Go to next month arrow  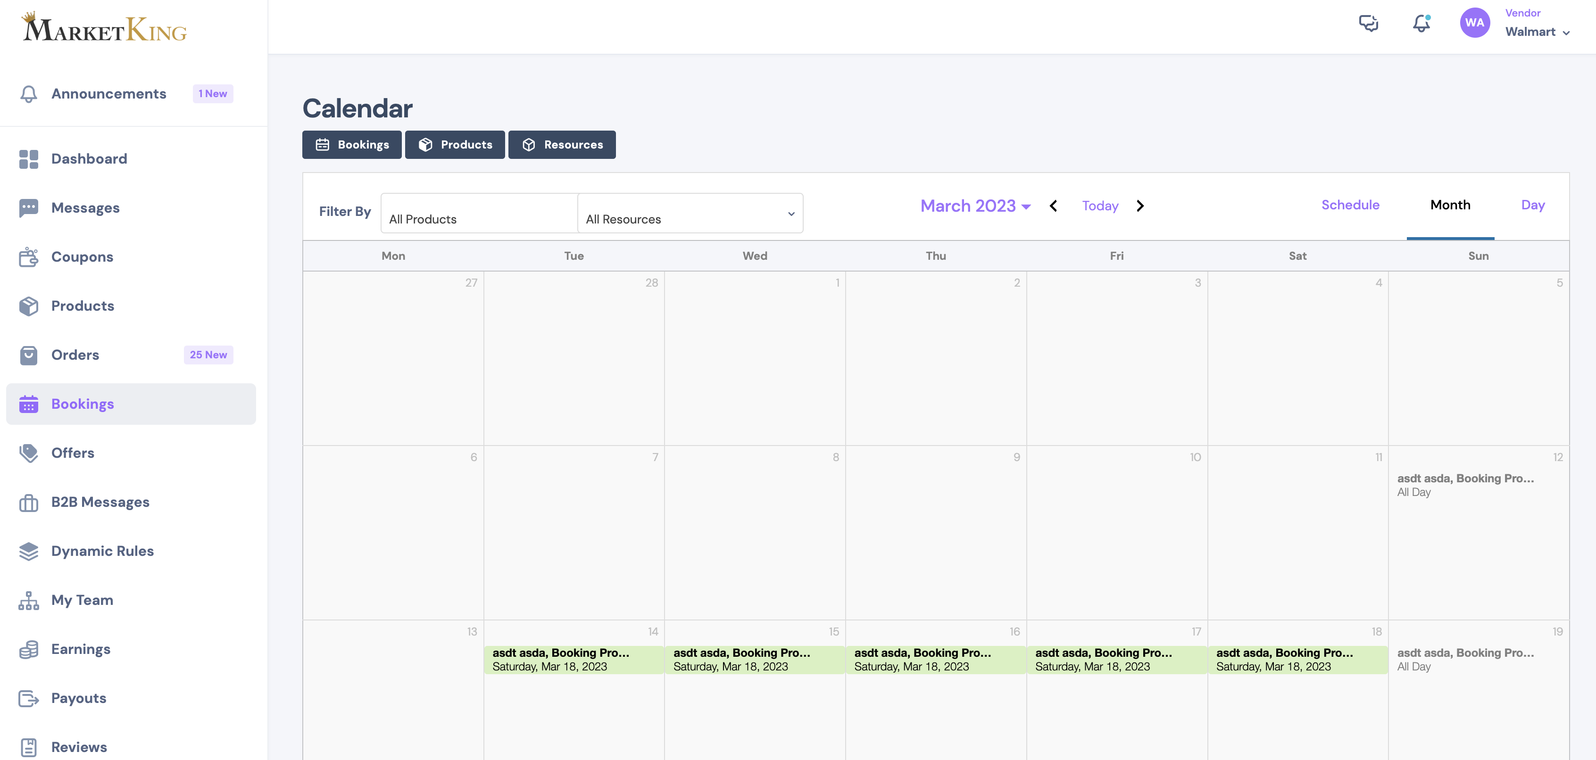(x=1140, y=206)
